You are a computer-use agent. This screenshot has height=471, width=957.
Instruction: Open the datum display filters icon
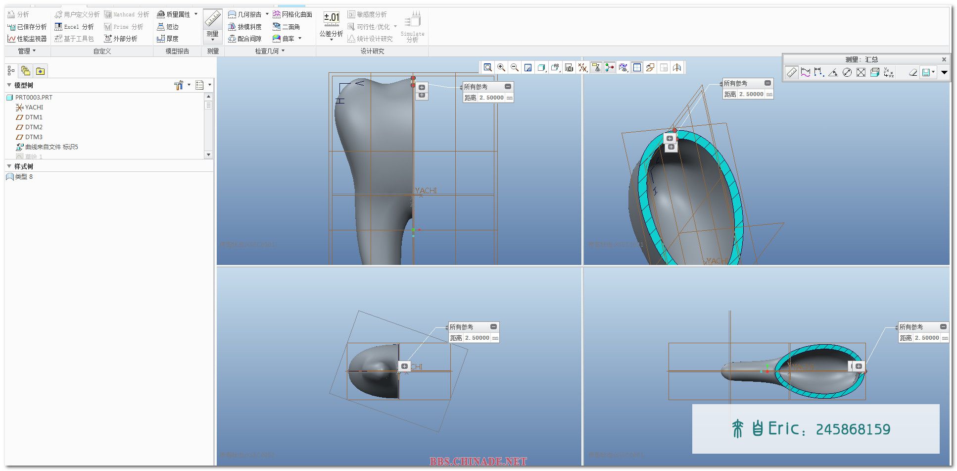[583, 67]
